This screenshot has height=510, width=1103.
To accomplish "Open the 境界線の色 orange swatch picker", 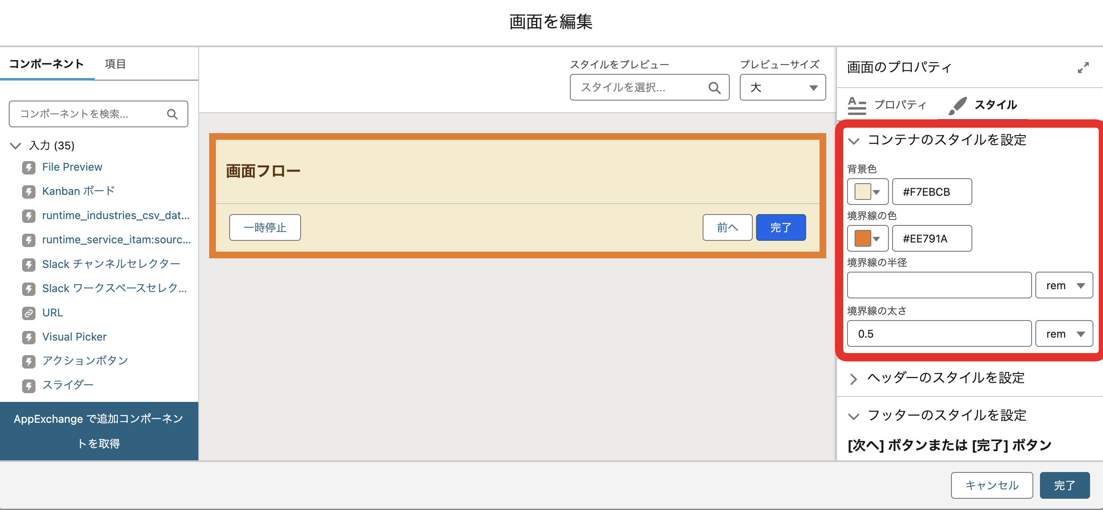I will pos(867,238).
